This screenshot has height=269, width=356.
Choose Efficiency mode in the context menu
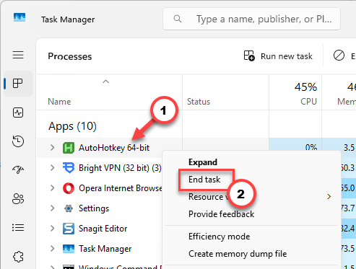point(219,237)
